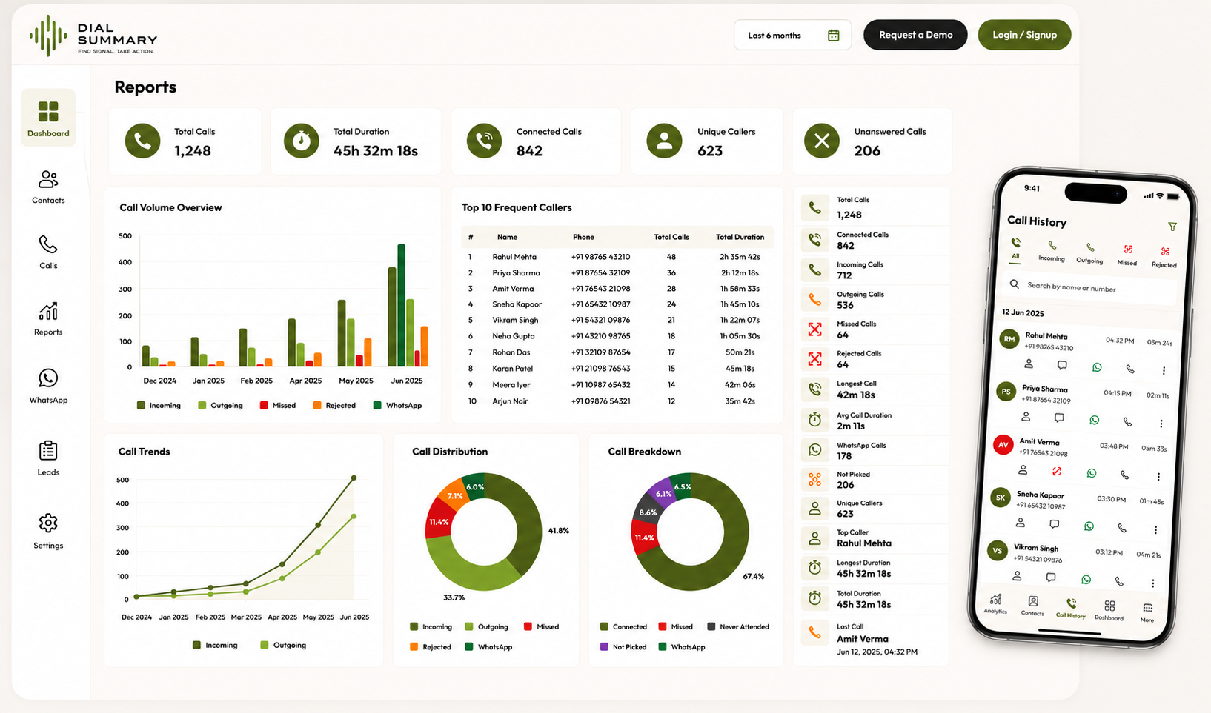
Task: Select the Meera Iyer row in frequent callers
Action: pyautogui.click(x=617, y=385)
